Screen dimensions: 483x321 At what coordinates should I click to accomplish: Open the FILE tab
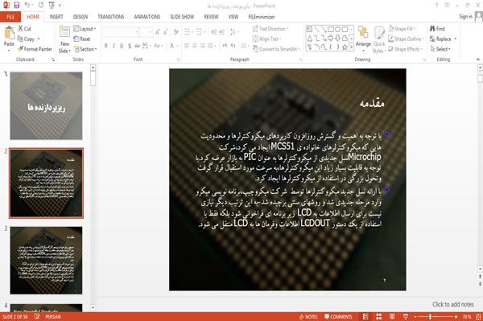(10, 17)
